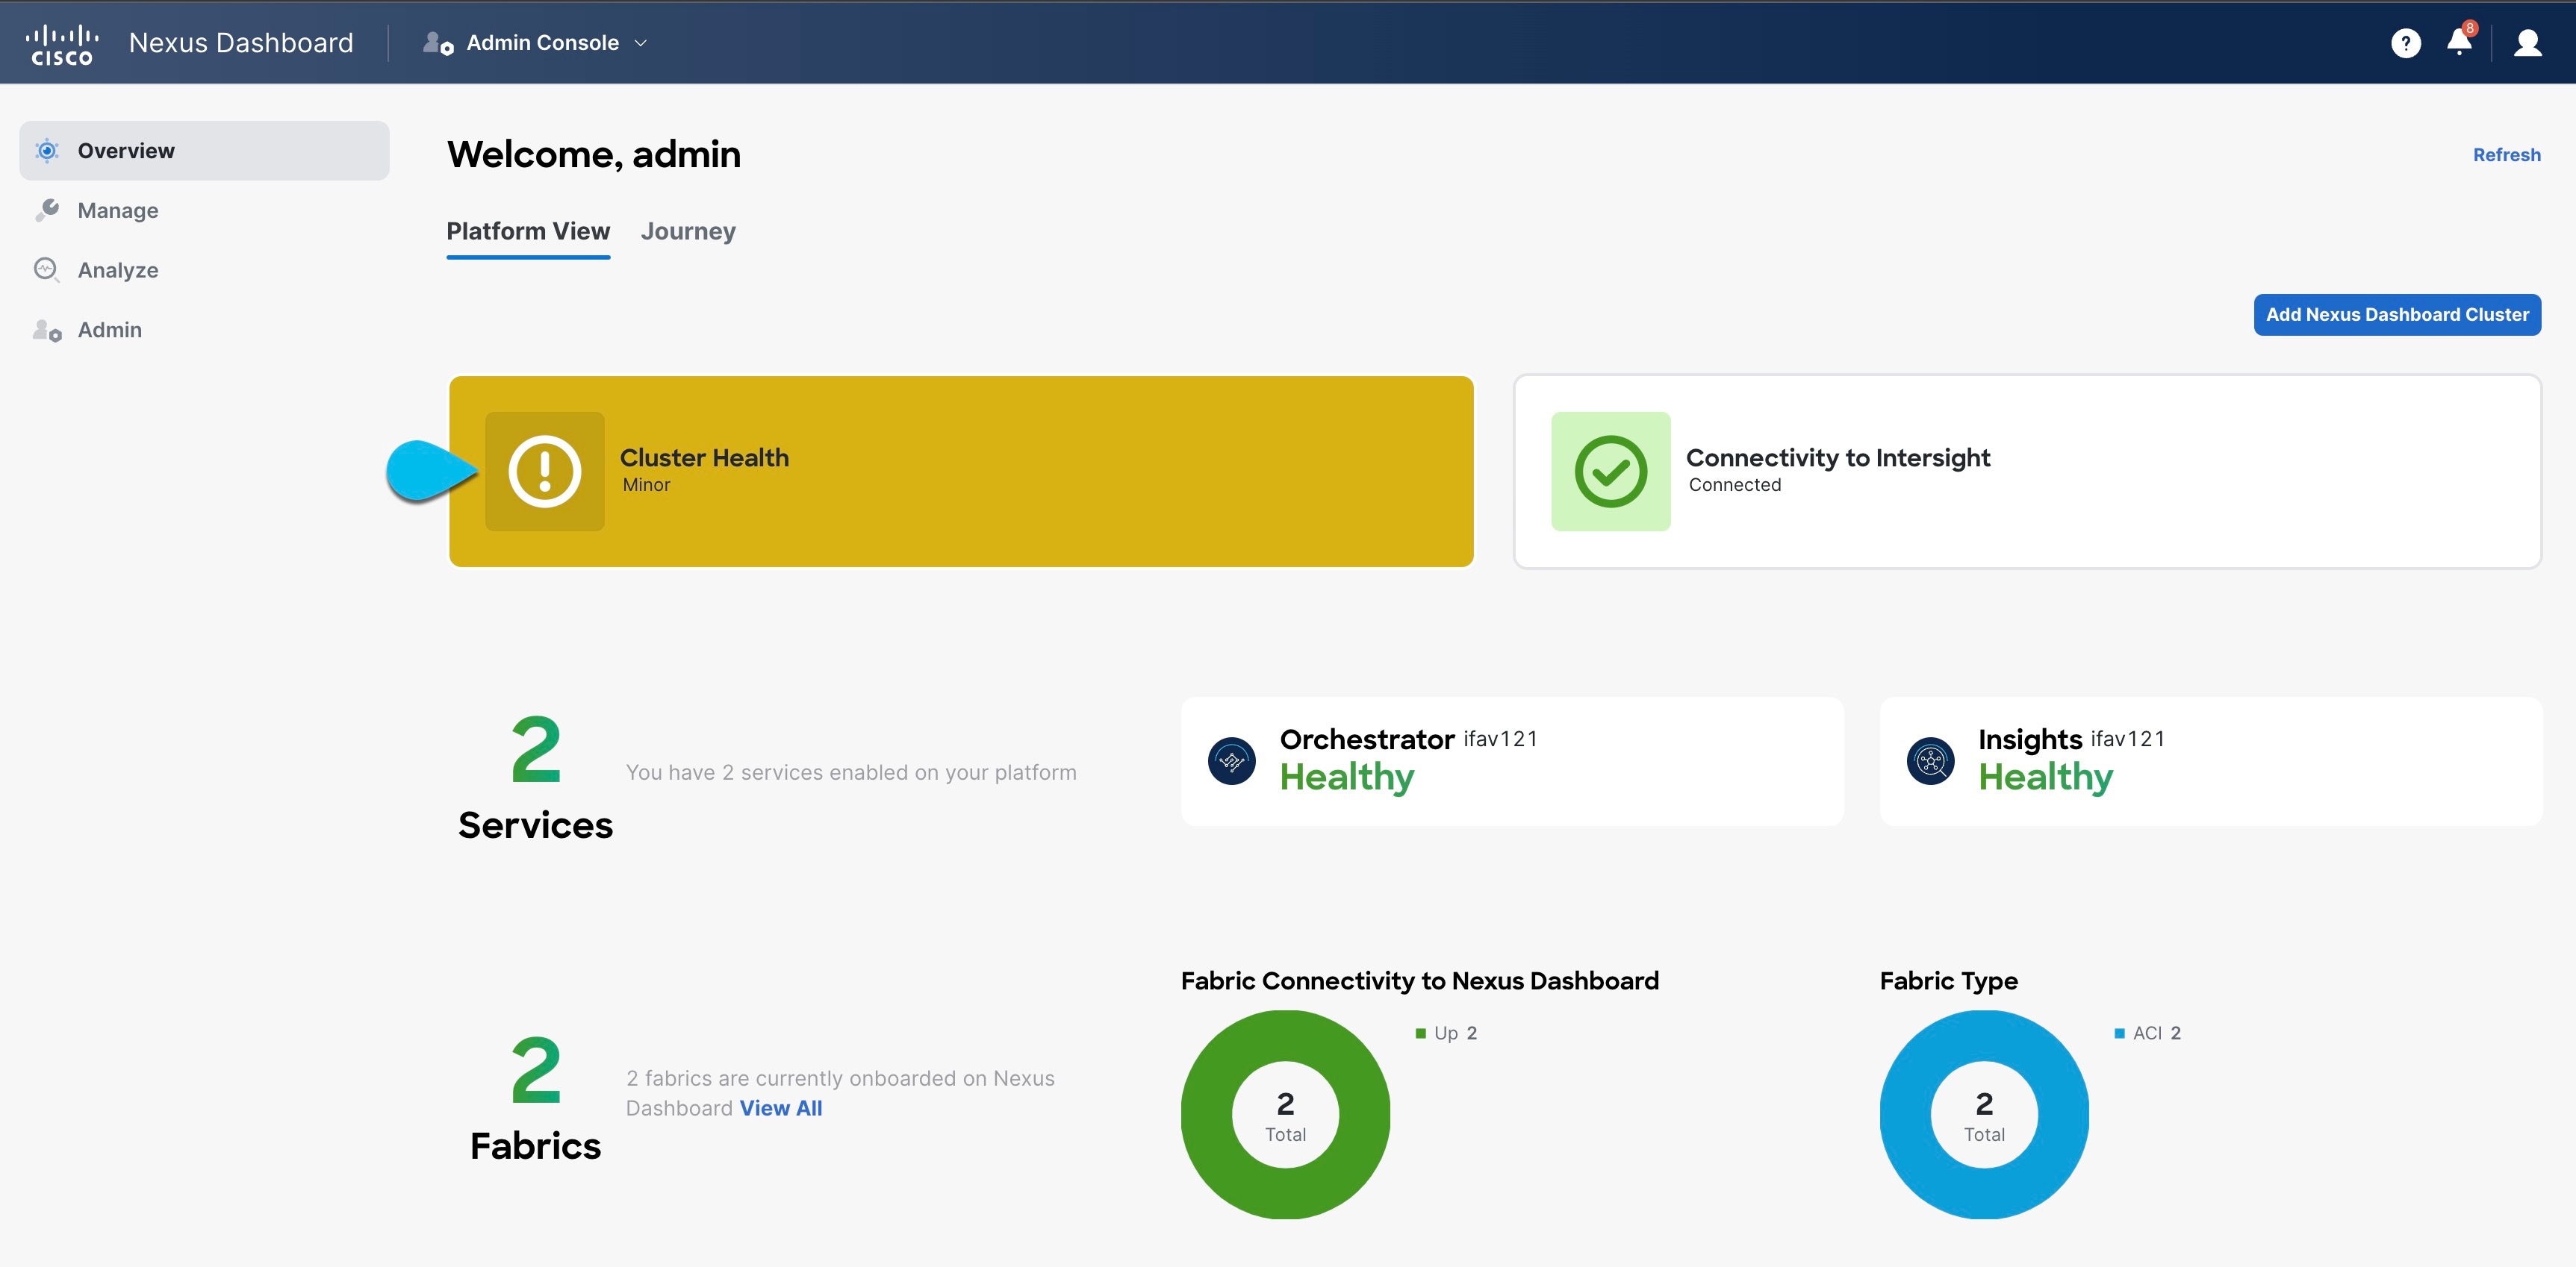Open the Insights Healthy service card
The height and width of the screenshot is (1267, 2576).
coord(2210,760)
